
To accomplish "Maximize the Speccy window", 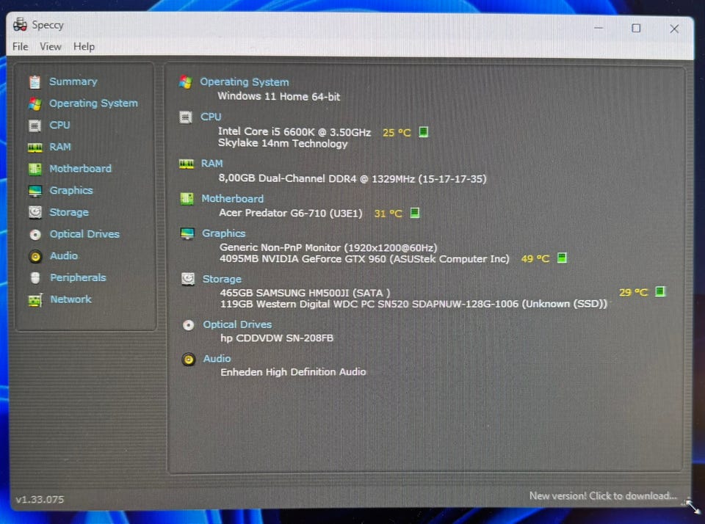I will 636,29.
